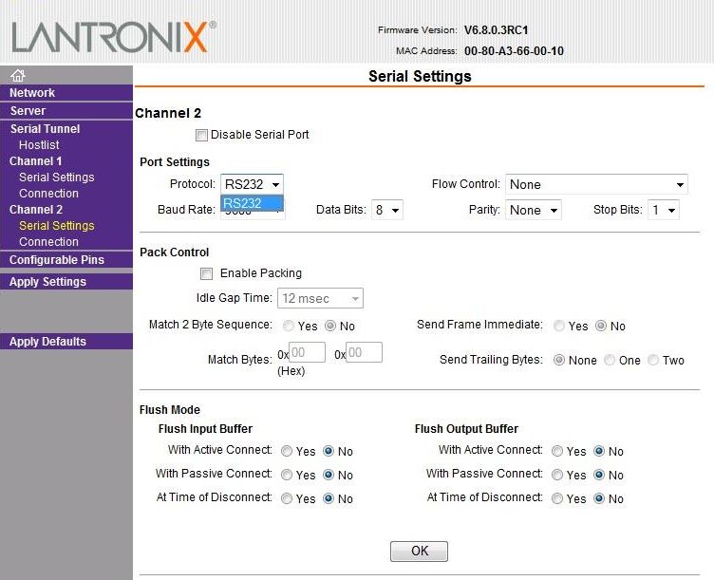Go to Configurable Pins page
Screen dimensions: 714x580
point(57,260)
